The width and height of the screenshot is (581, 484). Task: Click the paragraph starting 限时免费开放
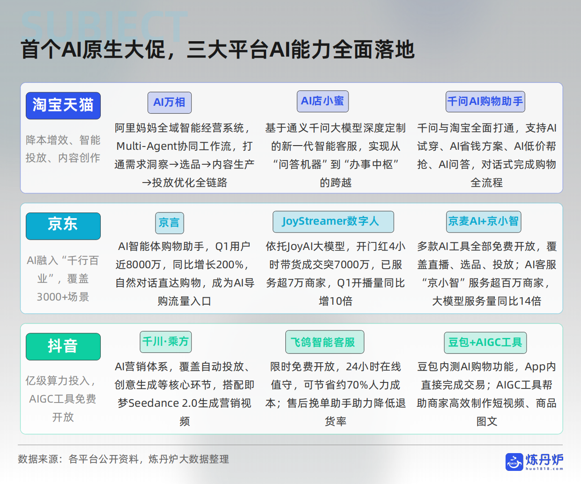pyautogui.click(x=335, y=394)
